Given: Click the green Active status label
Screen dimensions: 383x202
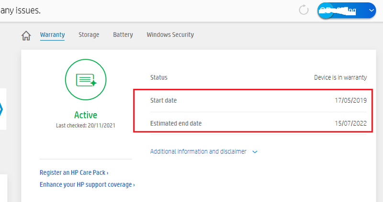Looking at the screenshot, I should coord(86,115).
